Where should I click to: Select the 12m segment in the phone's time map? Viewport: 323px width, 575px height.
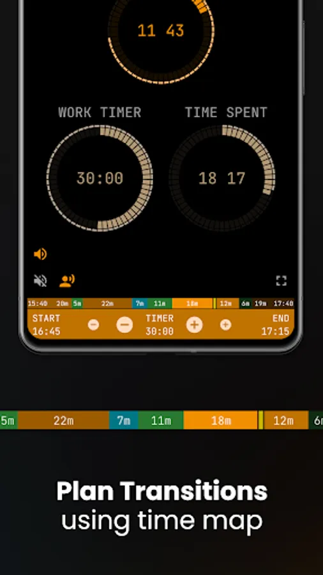[228, 303]
